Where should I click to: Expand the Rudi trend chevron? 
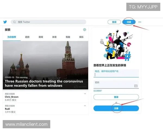pyautogui.click(x=85, y=106)
